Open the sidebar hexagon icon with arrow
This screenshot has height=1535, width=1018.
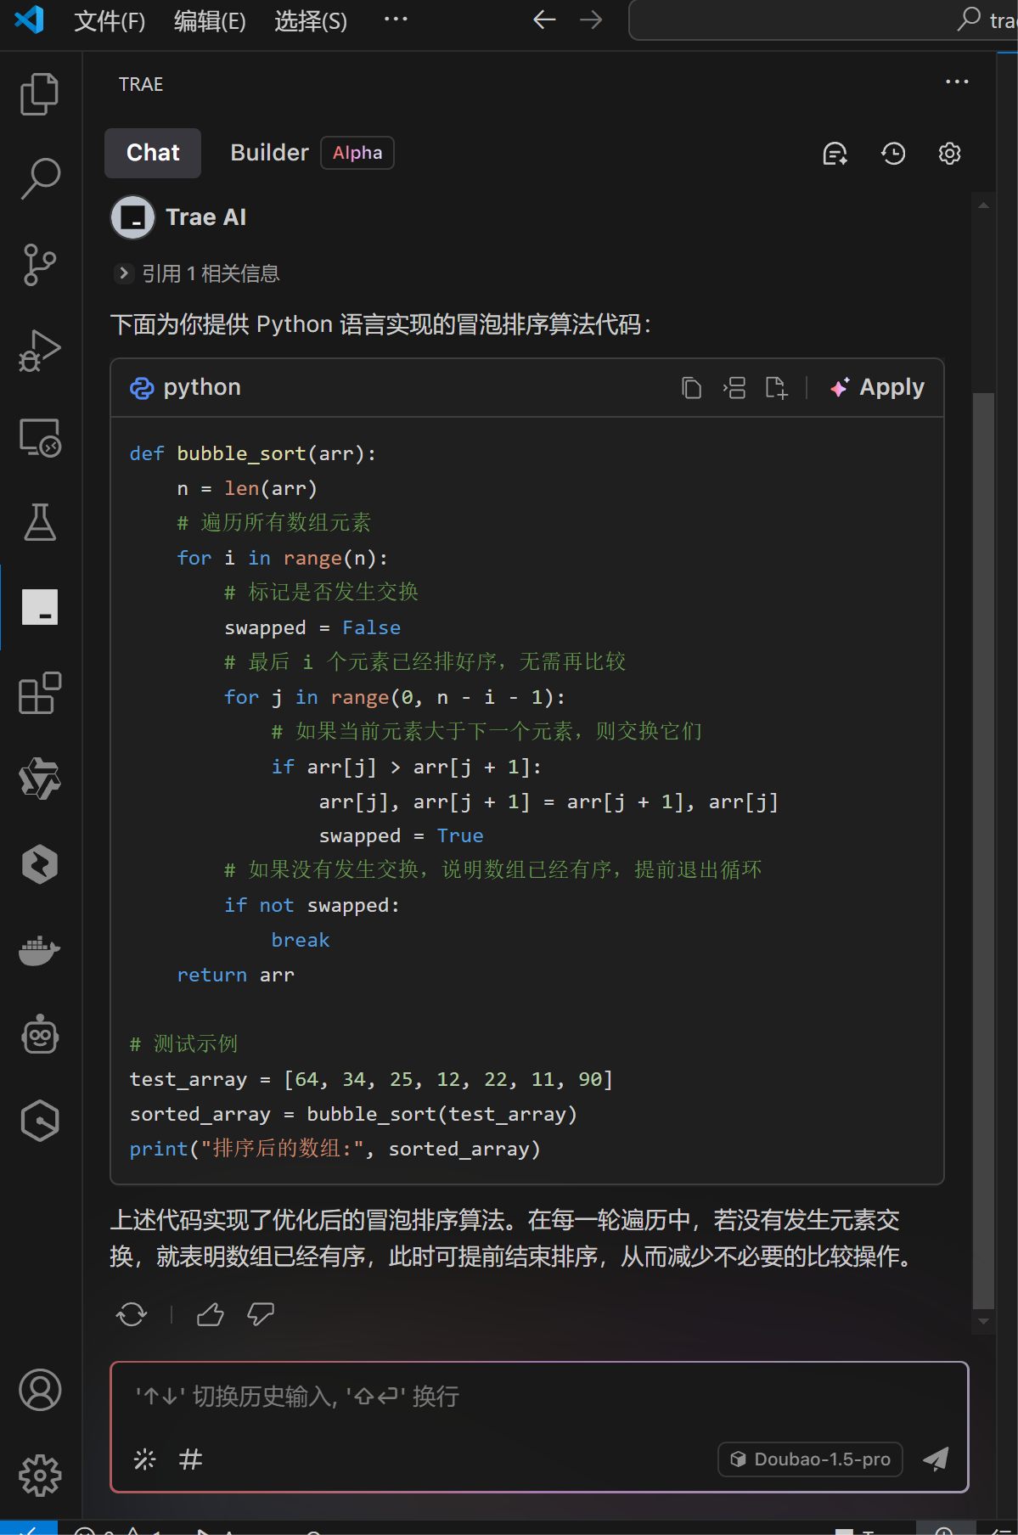pyautogui.click(x=40, y=865)
